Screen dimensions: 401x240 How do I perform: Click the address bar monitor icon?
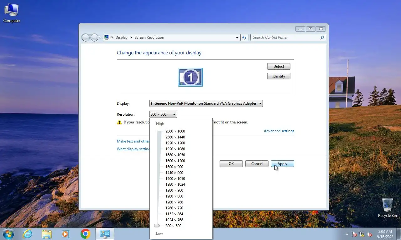107,37
